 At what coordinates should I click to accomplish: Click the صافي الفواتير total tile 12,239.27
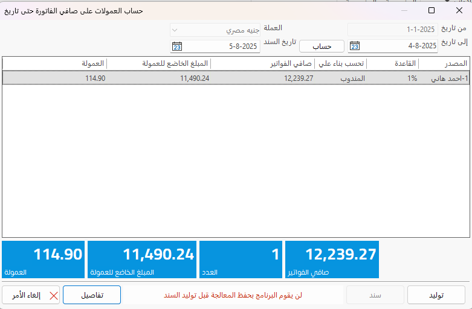click(332, 260)
